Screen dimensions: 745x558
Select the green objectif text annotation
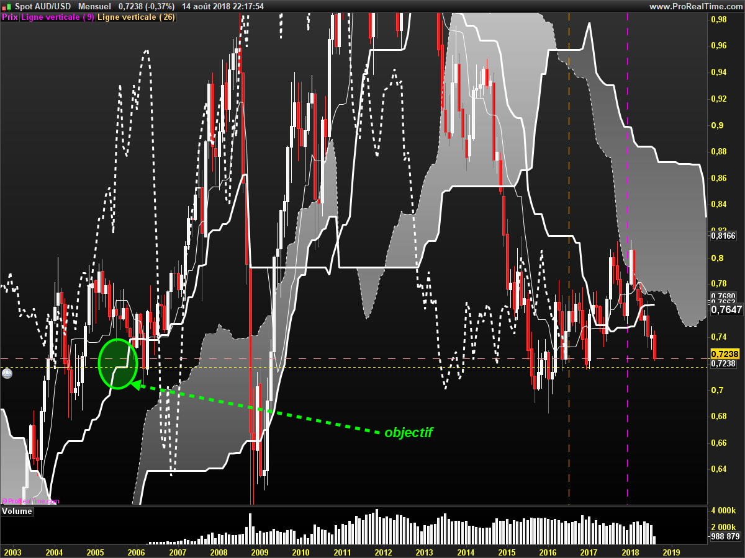pyautogui.click(x=409, y=433)
